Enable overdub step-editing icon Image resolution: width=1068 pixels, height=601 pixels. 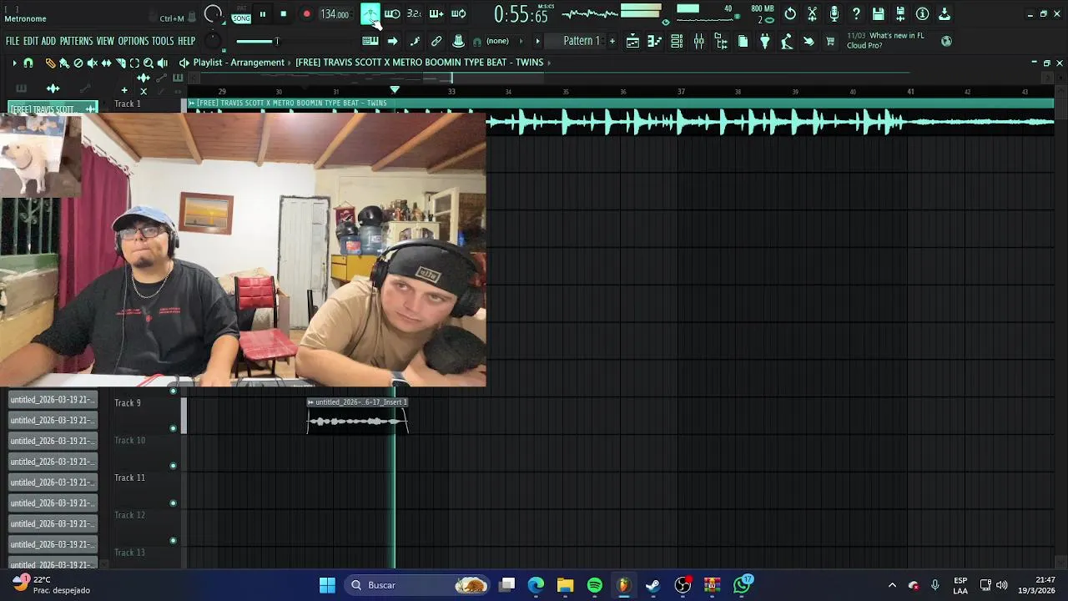pos(436,13)
